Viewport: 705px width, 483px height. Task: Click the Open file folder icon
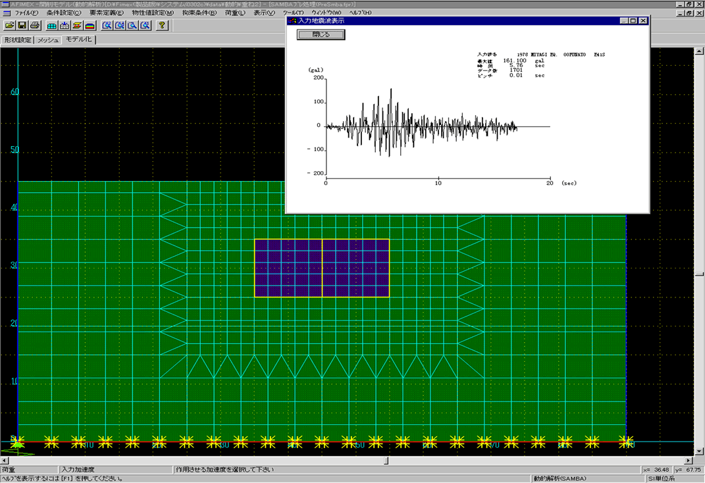coord(10,26)
